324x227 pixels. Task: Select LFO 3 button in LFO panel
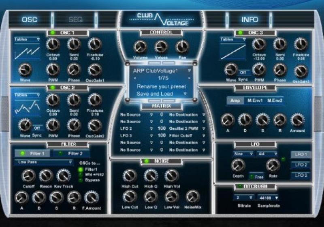click(301, 176)
